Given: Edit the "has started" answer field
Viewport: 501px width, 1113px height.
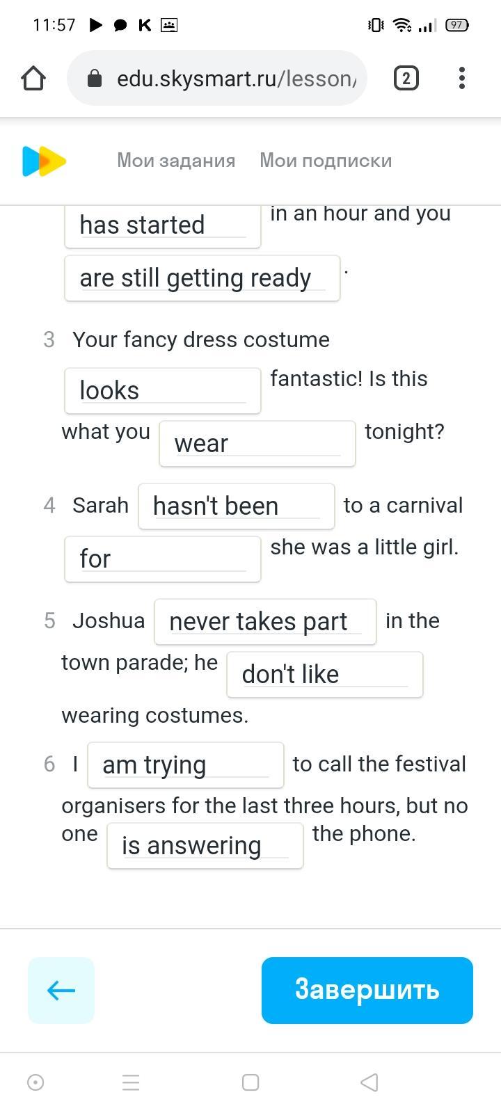Looking at the screenshot, I should point(163,225).
